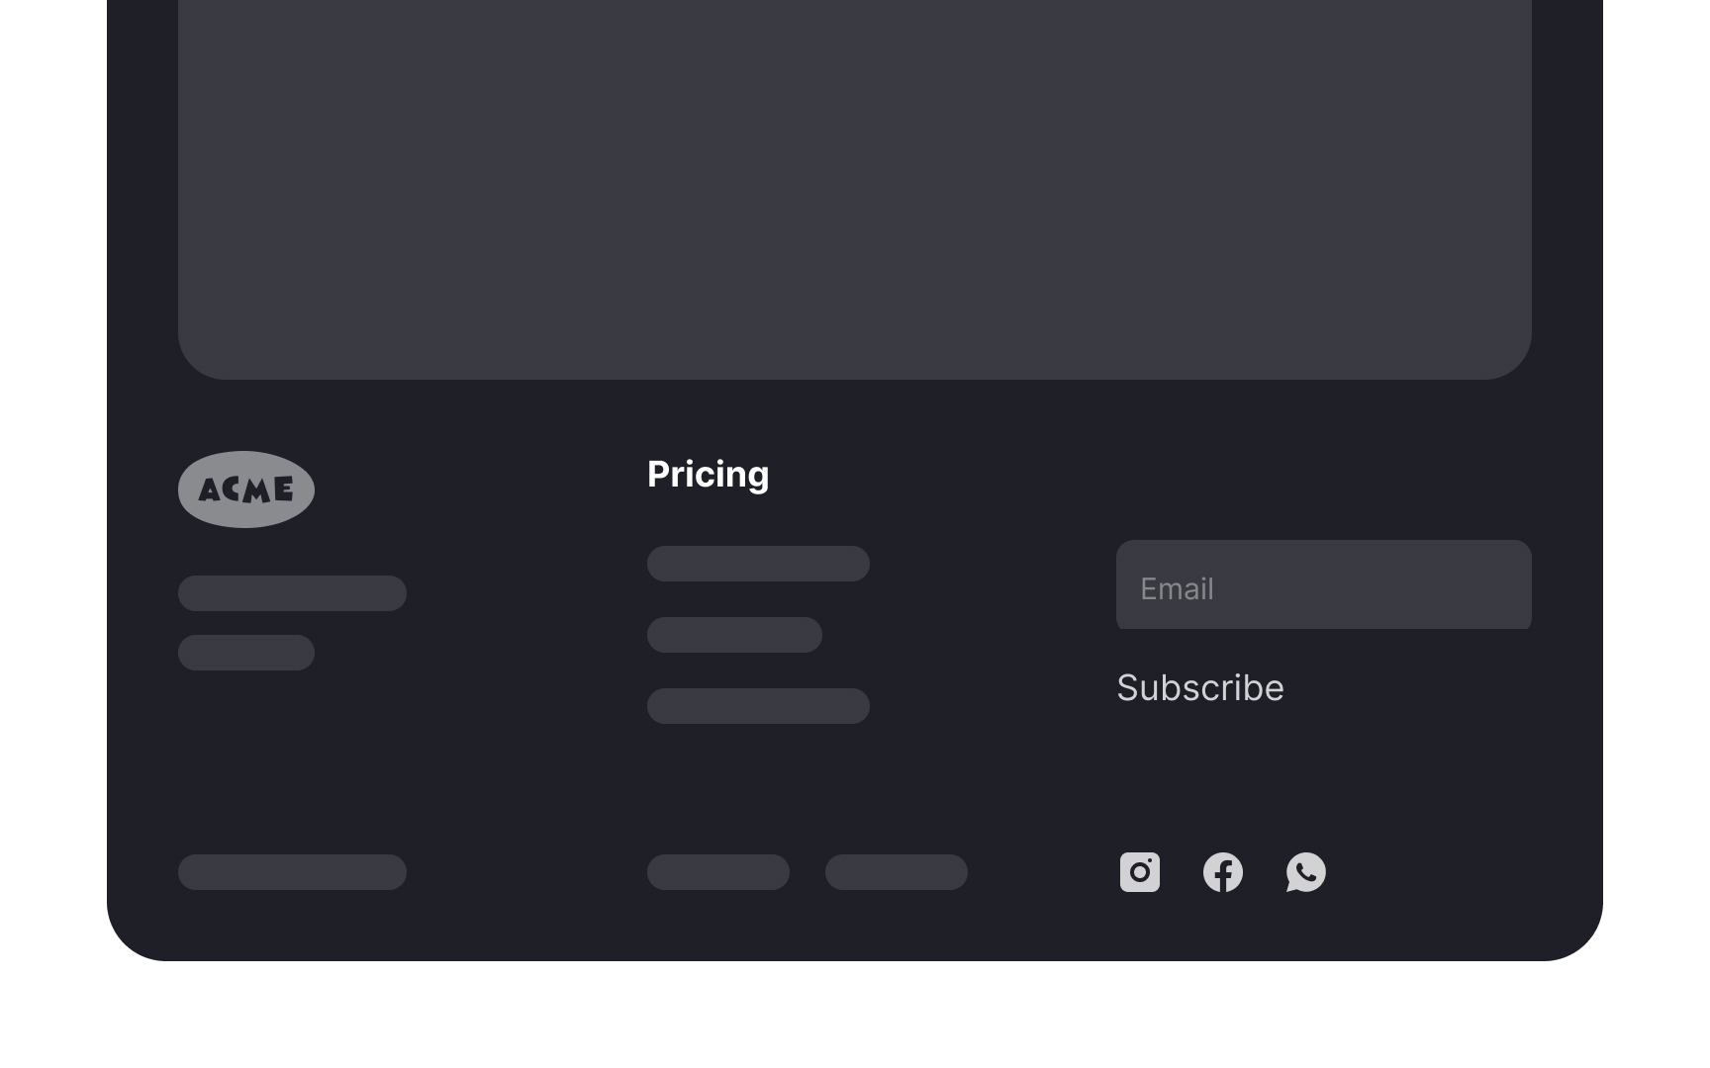The width and height of the screenshot is (1710, 1068).
Task: Click the tagline bar below the logo
Action: tap(292, 594)
